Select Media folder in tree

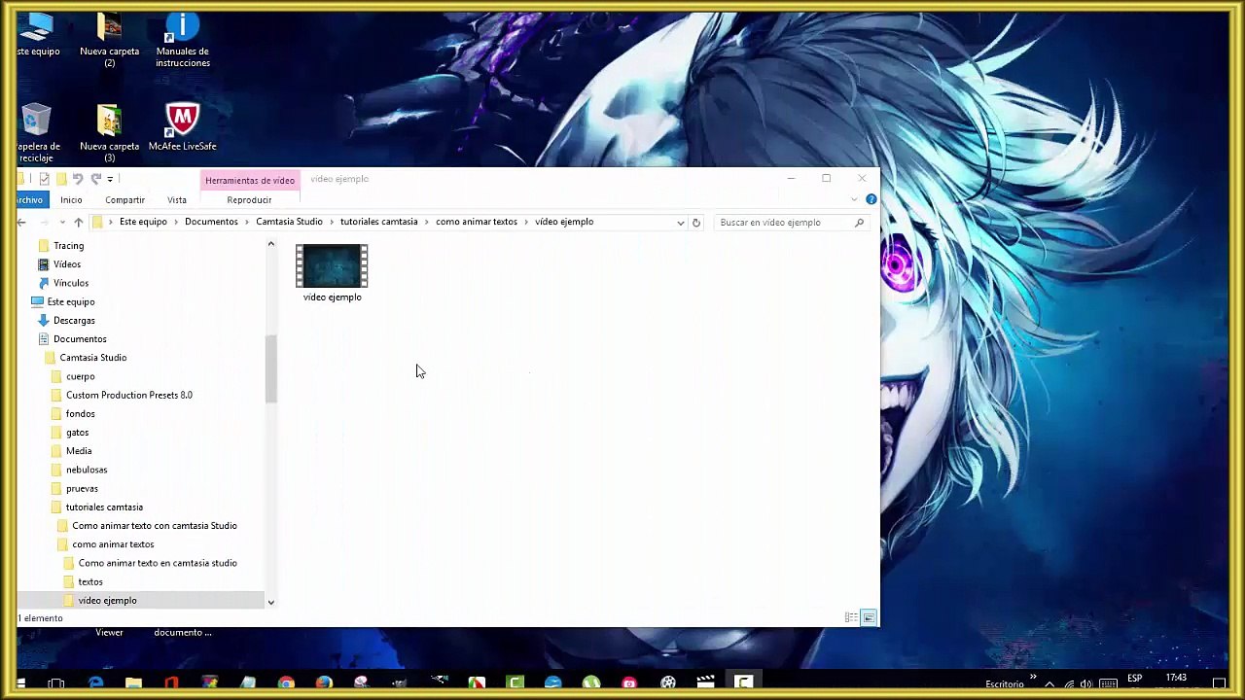click(x=79, y=451)
